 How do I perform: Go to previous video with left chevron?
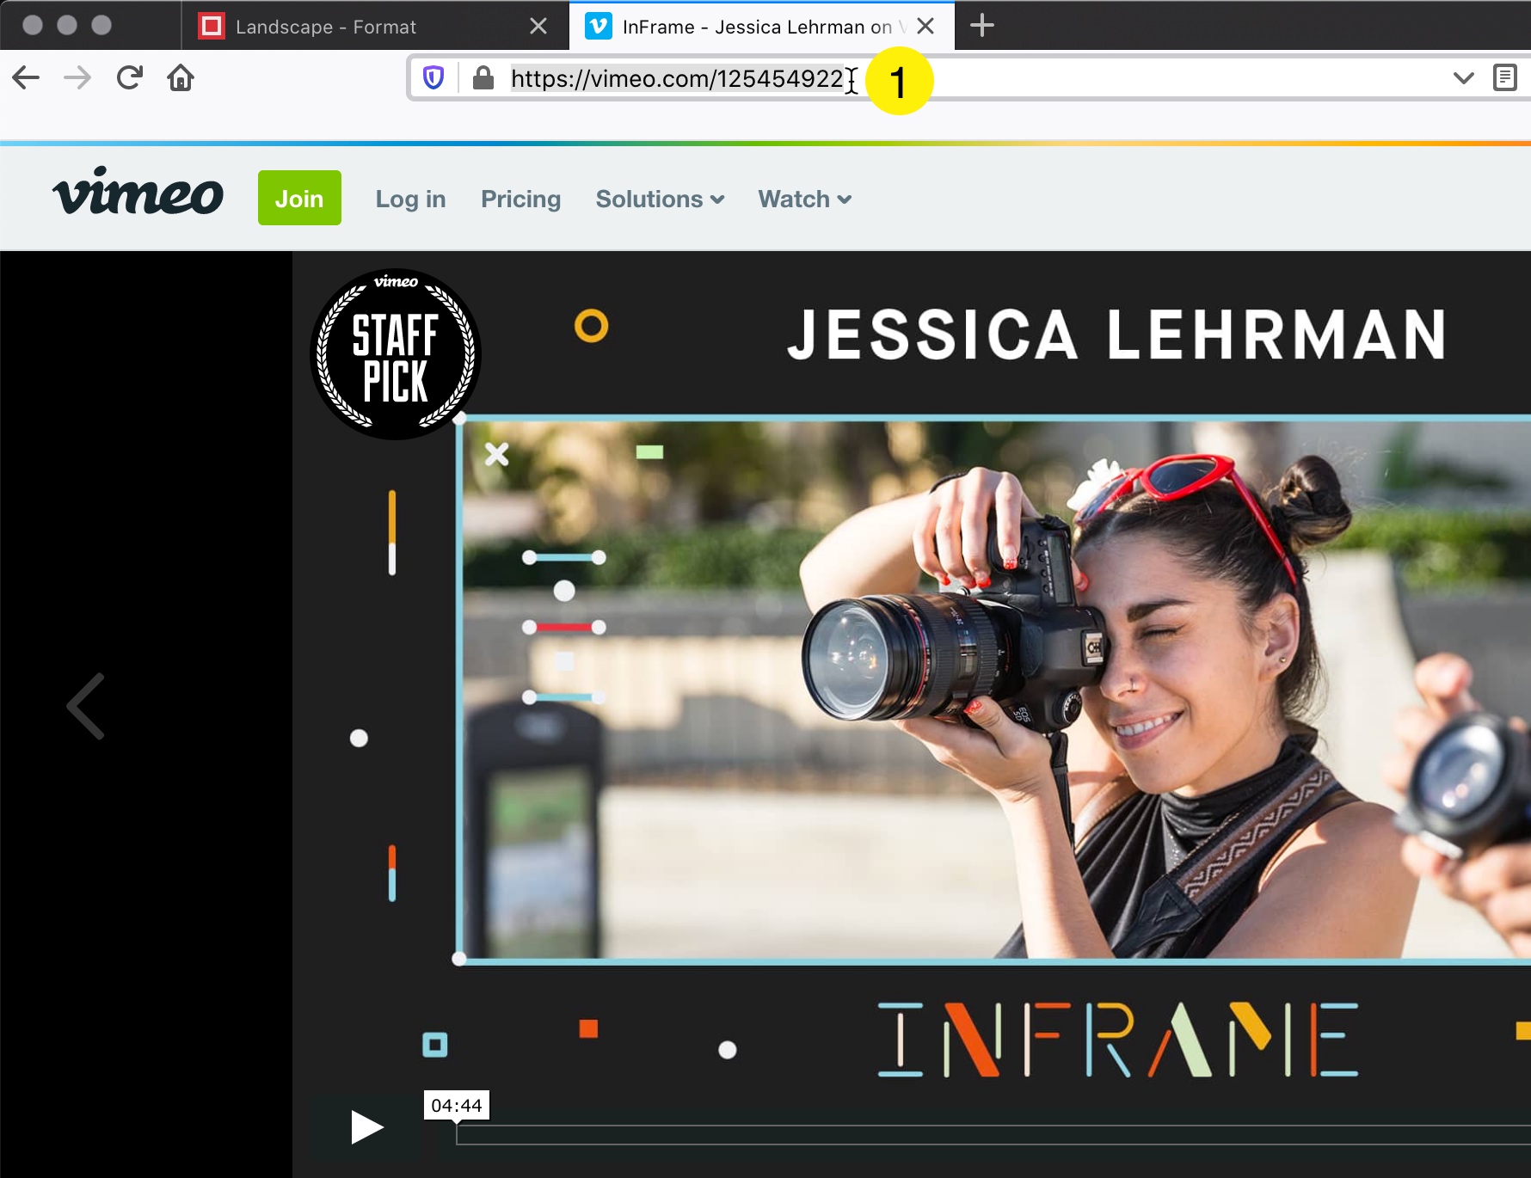pos(86,706)
